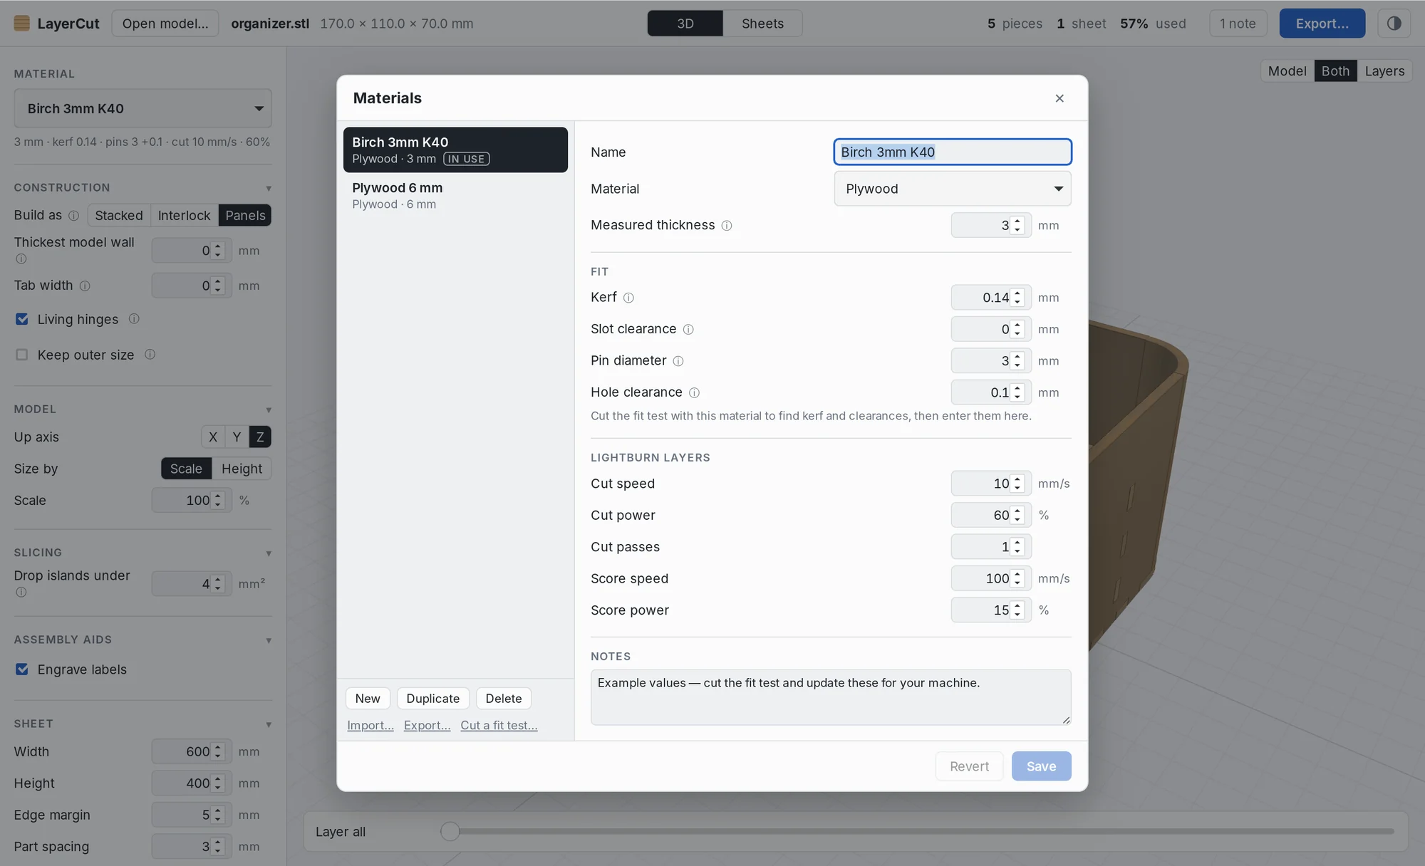Click the Kerf info icon
1425x866 pixels.
(628, 298)
